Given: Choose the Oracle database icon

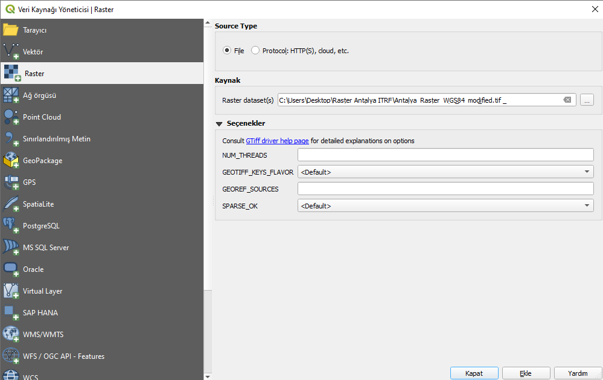Looking at the screenshot, I should [x=10, y=269].
